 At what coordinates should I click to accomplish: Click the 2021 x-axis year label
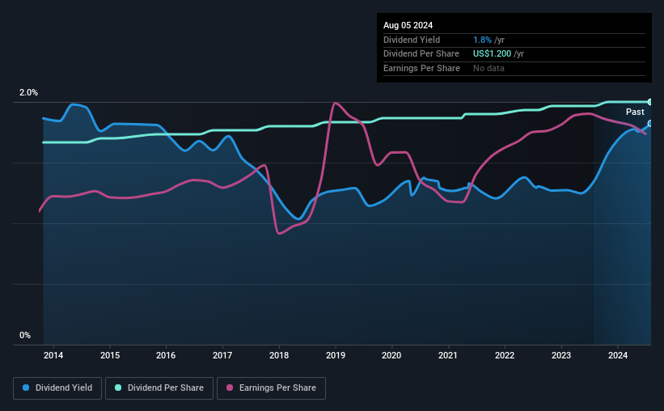(x=448, y=355)
